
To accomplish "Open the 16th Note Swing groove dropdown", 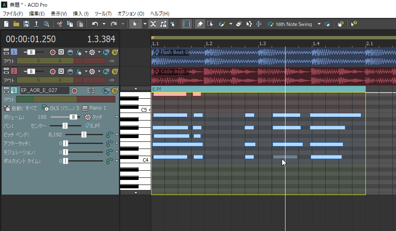I will 319,24.
